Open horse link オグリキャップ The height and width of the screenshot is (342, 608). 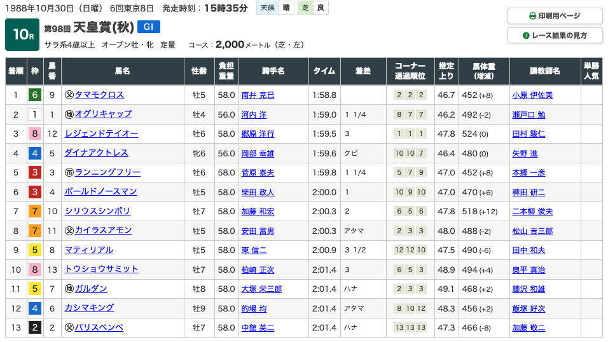pyautogui.click(x=103, y=114)
